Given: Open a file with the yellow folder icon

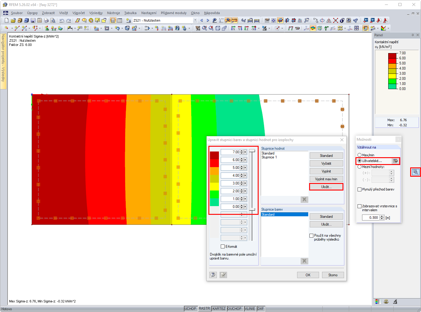Looking at the screenshot, I should tap(13, 20).
